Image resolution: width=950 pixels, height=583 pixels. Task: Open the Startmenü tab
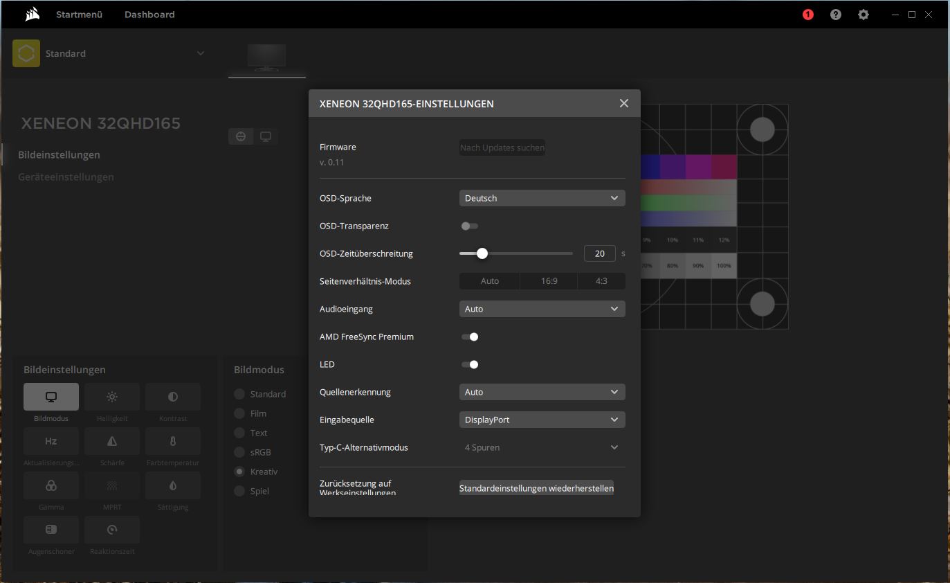point(79,15)
